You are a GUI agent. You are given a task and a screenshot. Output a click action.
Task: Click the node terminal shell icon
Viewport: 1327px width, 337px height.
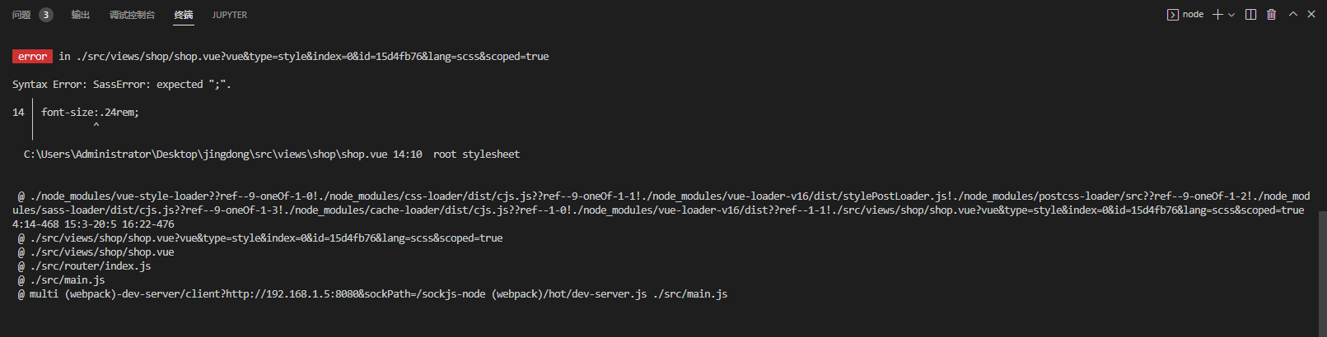[1173, 15]
